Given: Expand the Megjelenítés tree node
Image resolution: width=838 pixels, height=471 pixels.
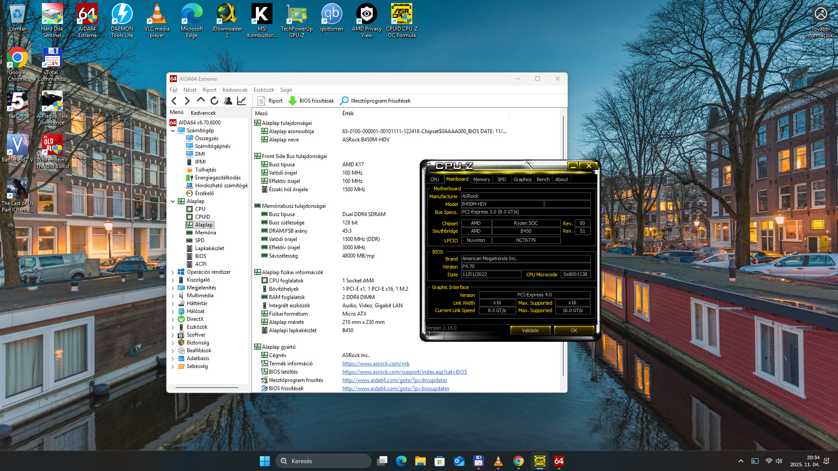Looking at the screenshot, I should click(x=173, y=288).
